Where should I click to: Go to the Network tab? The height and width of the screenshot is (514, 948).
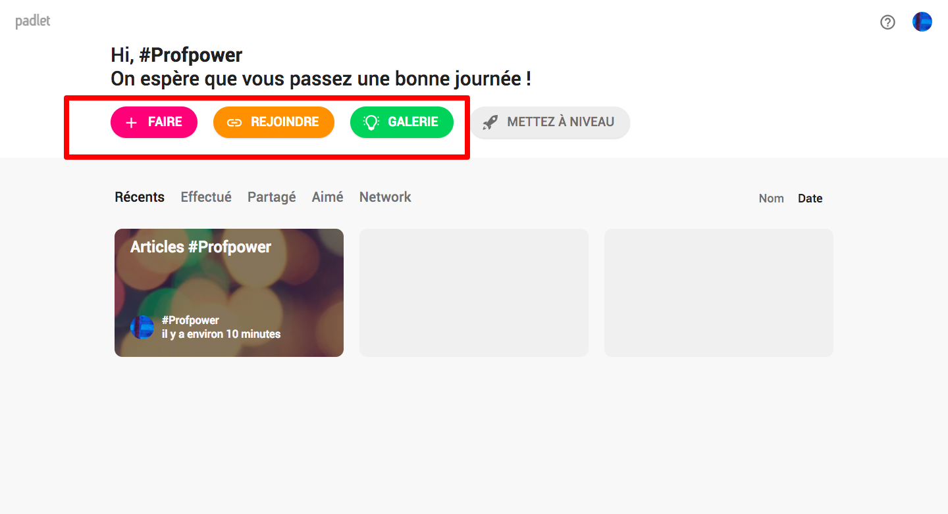pos(385,197)
